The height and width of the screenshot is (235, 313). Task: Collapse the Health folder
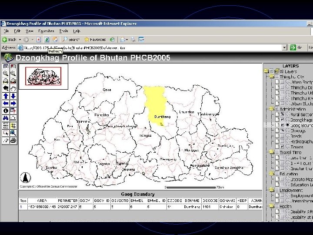coord(271,206)
